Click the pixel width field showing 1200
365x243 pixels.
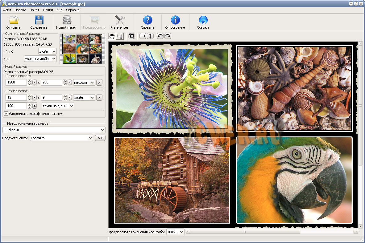tap(16, 83)
